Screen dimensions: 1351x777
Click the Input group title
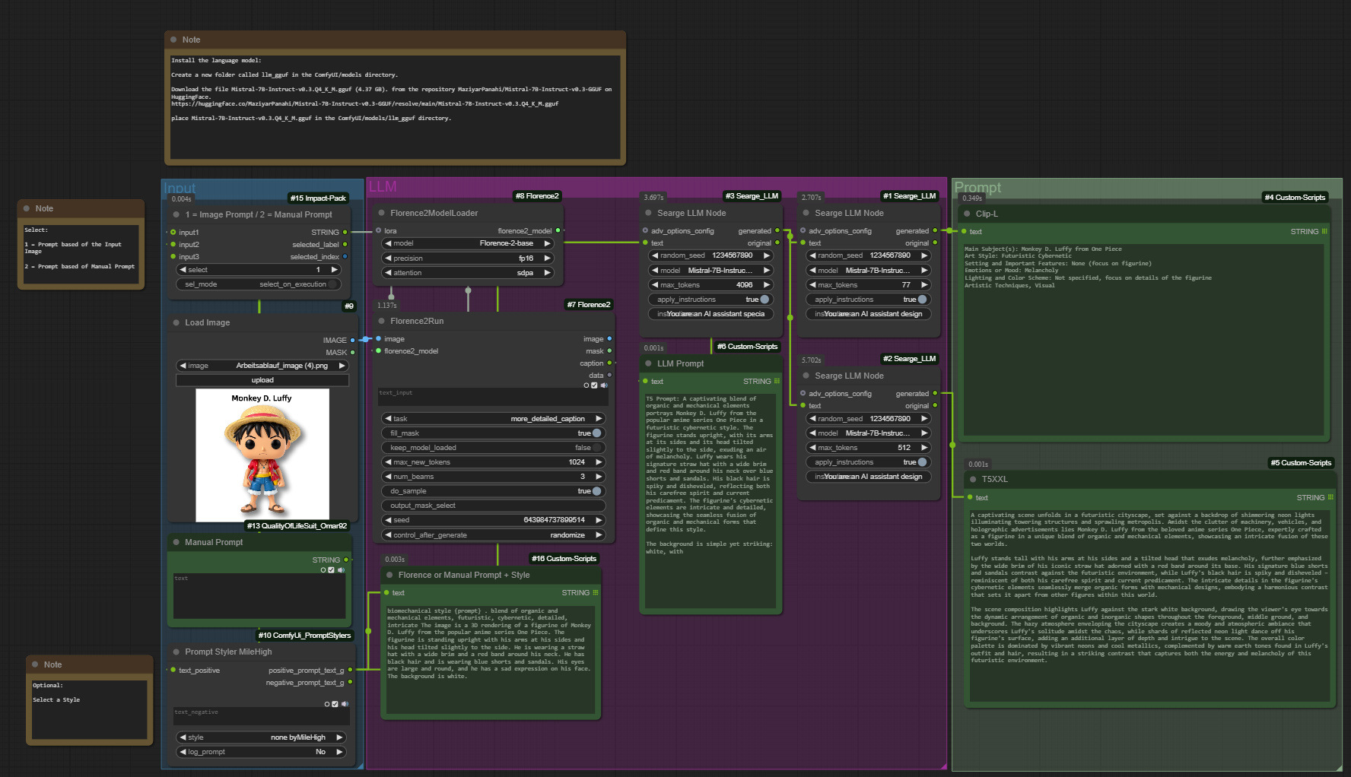click(x=180, y=188)
